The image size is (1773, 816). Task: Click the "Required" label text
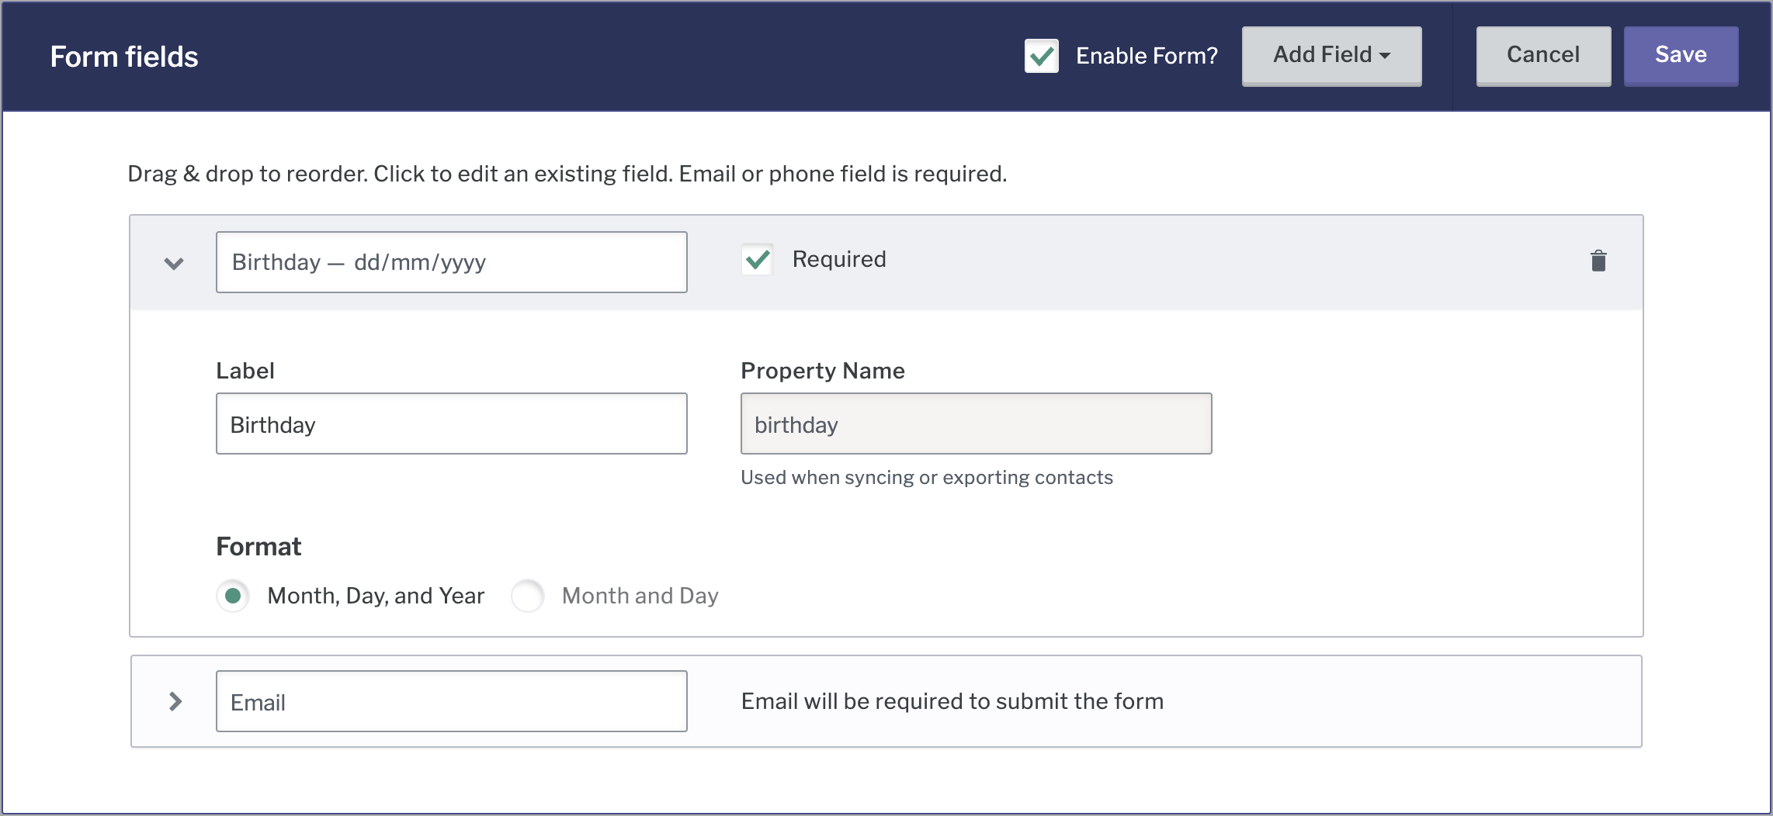839,259
